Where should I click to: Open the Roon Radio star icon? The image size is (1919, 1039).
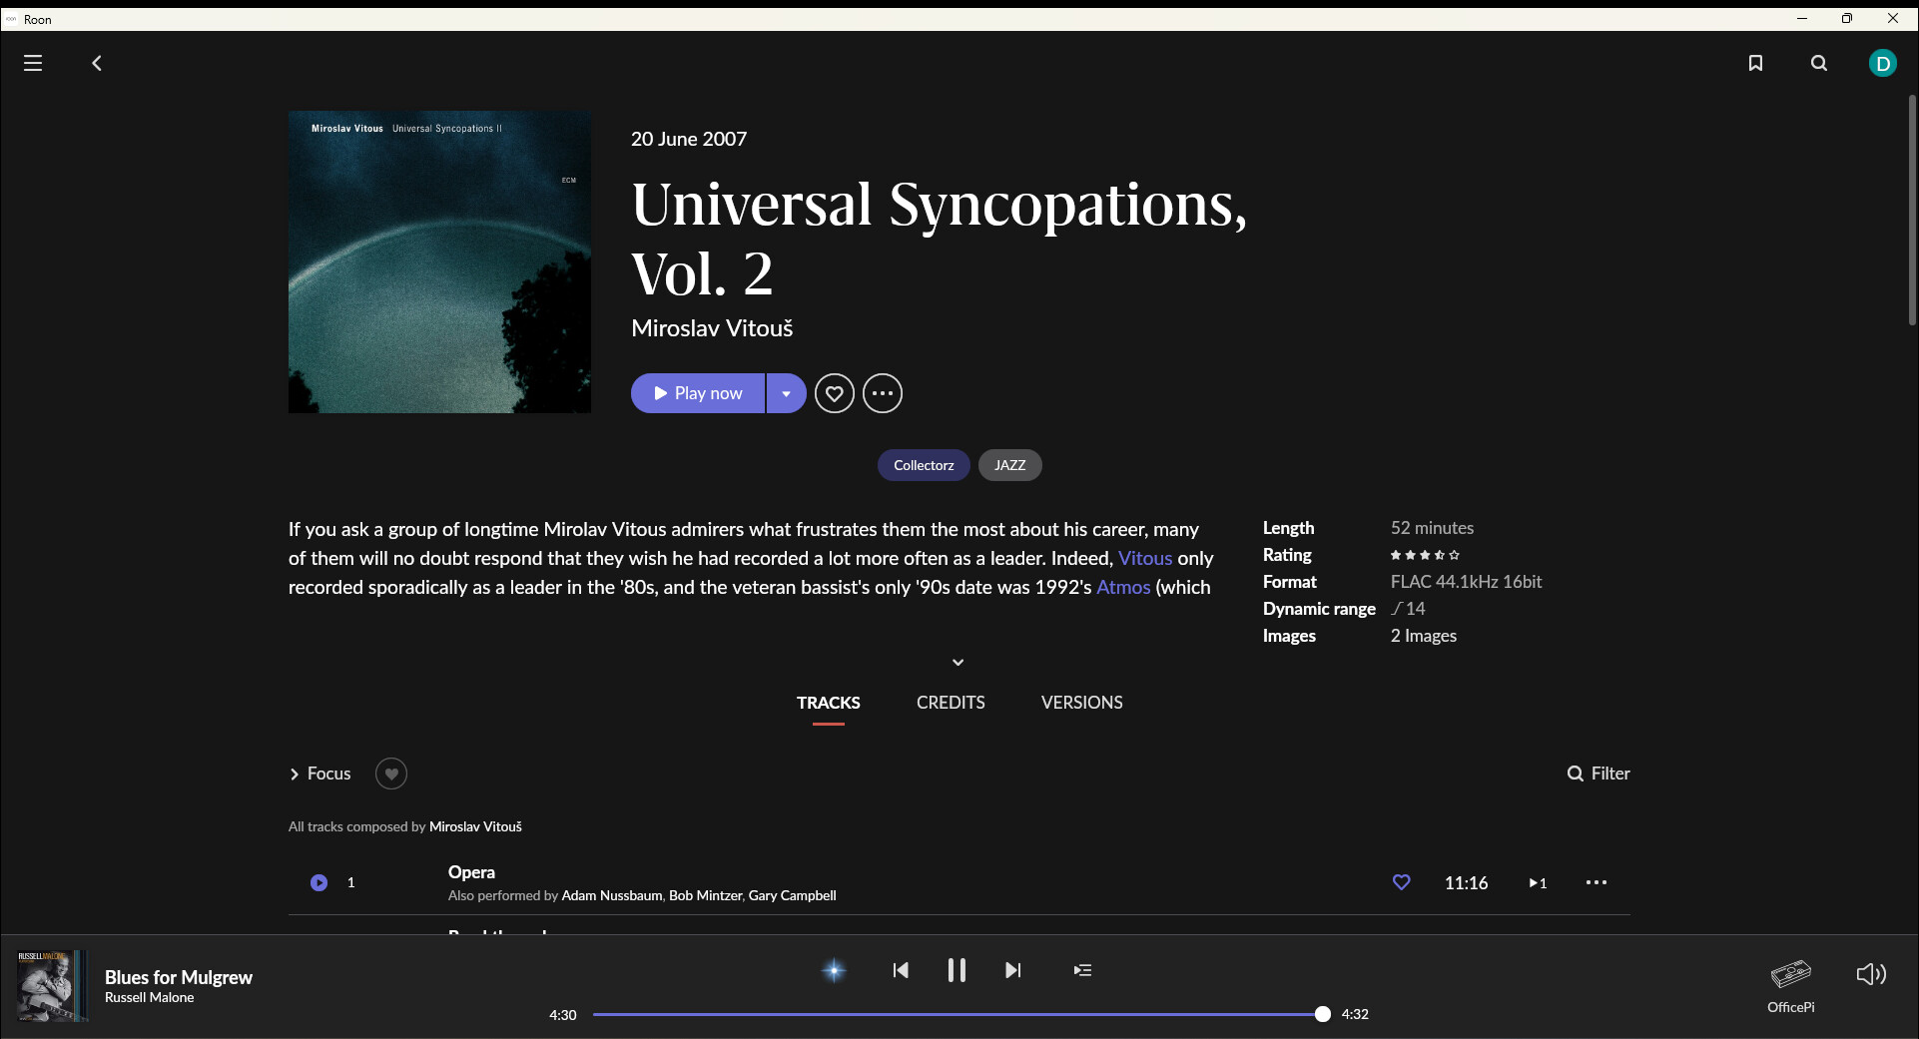834,970
